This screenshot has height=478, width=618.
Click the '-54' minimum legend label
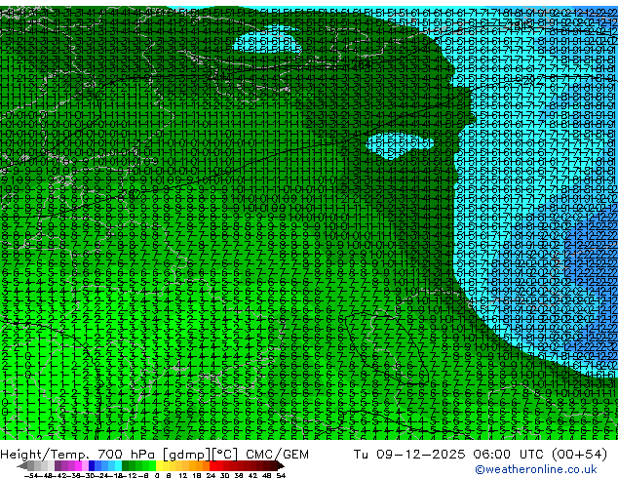coord(31,475)
